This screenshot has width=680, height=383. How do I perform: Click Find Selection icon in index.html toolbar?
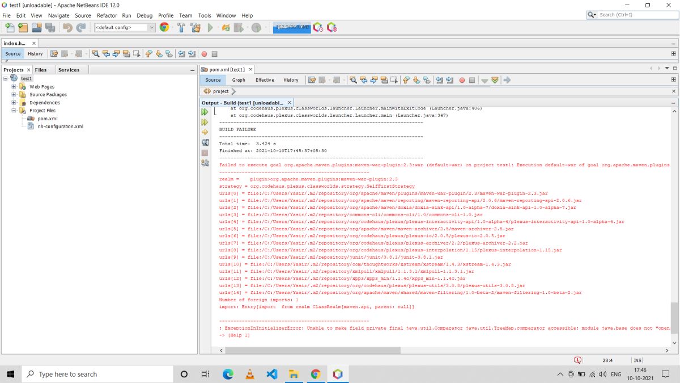coord(96,54)
